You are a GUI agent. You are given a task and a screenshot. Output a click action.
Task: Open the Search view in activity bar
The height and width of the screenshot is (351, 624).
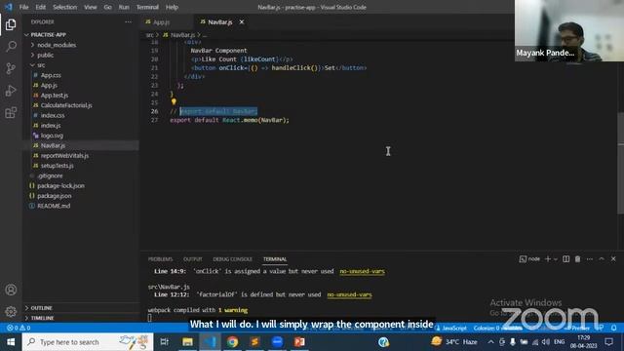pos(11,47)
